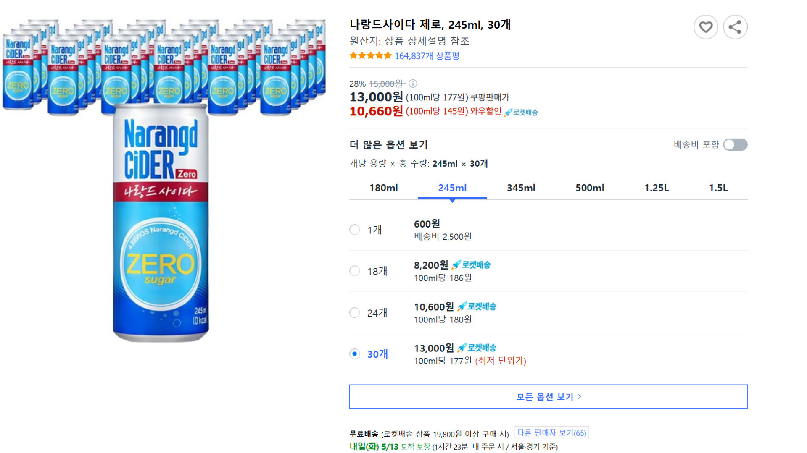807x453 pixels.
Task: Switch to the 345ml size tab
Action: [x=520, y=188]
